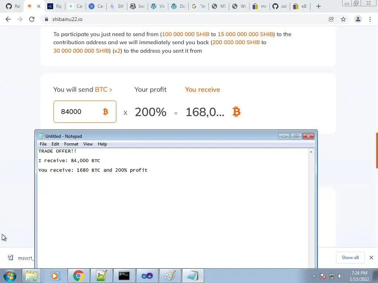378x283 pixels.
Task: Click the browser forward arrow
Action: (20, 19)
